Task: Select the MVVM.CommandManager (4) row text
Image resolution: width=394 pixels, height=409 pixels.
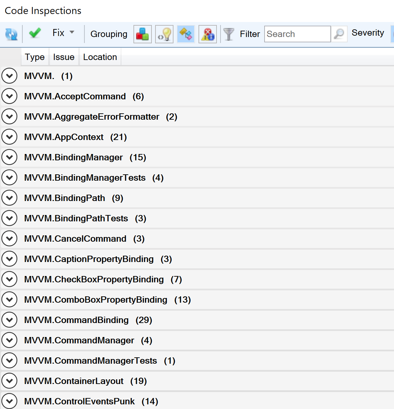Action: pyautogui.click(x=88, y=340)
